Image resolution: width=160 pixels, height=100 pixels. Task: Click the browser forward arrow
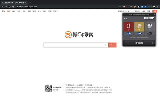[x=6, y=7]
